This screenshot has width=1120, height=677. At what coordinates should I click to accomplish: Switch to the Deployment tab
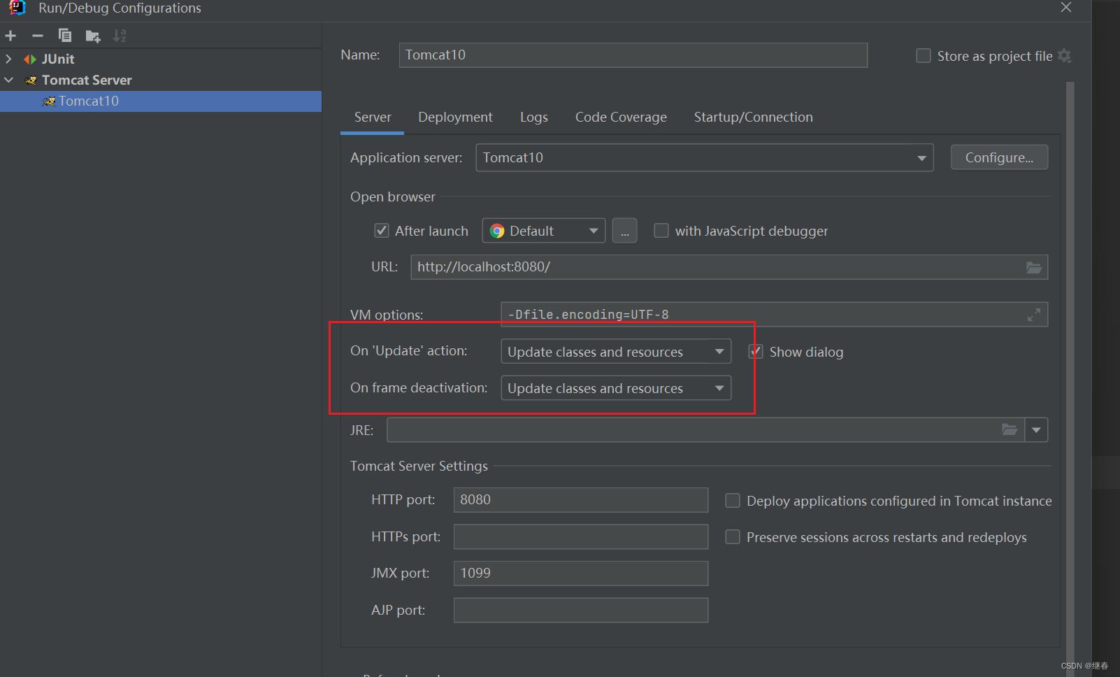point(455,117)
